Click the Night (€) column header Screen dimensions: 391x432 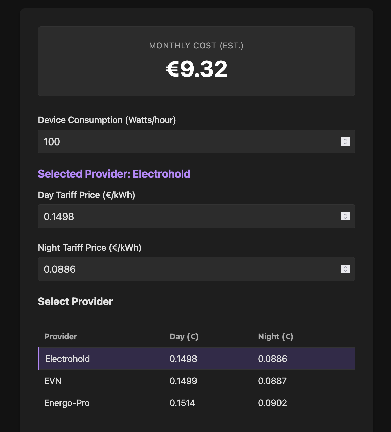point(276,336)
